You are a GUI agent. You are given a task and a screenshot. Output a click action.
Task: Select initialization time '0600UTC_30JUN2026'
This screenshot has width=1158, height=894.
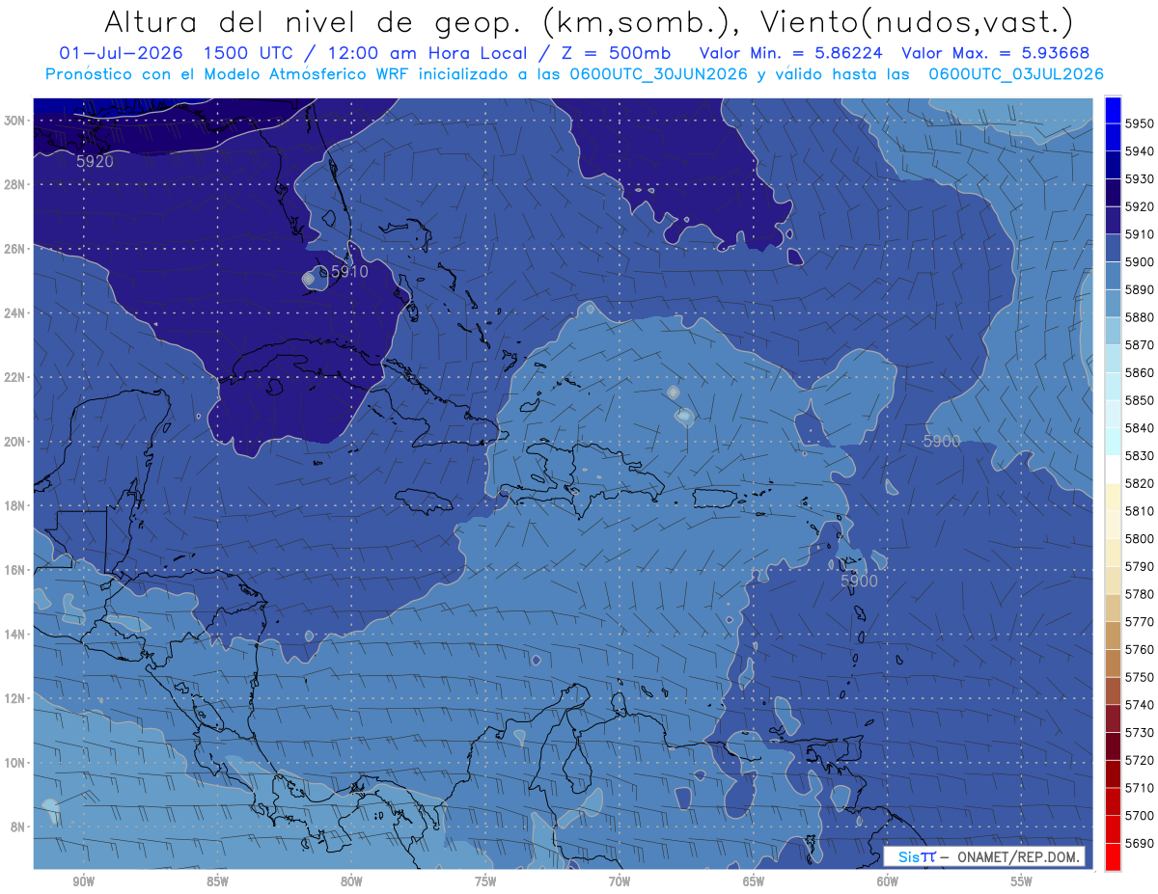[658, 73]
